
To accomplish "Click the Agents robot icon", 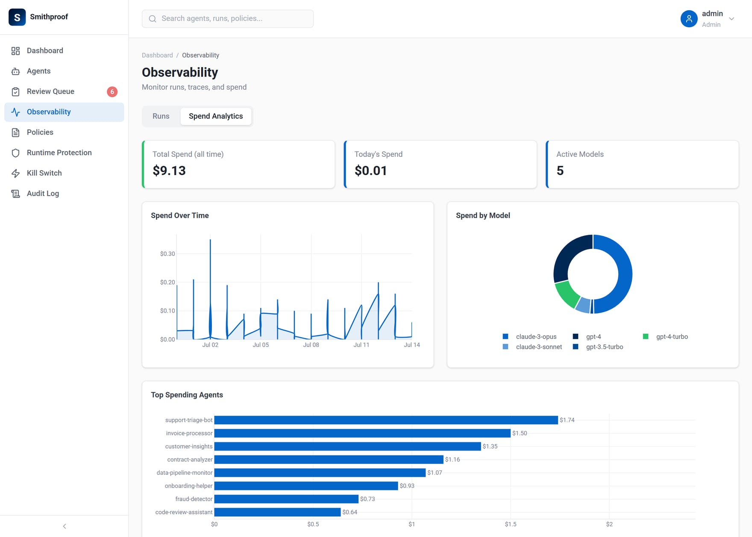I will pyautogui.click(x=16, y=71).
